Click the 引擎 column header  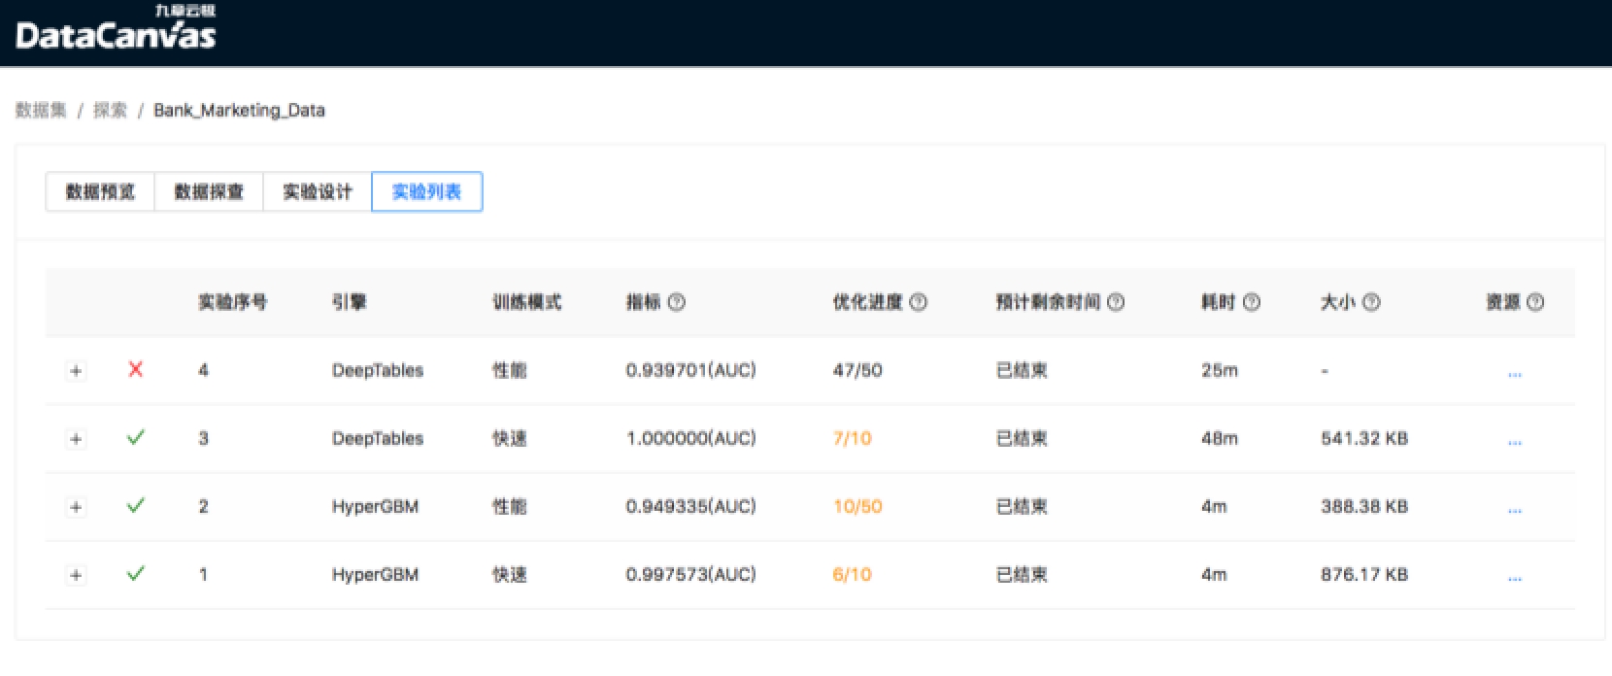(349, 302)
